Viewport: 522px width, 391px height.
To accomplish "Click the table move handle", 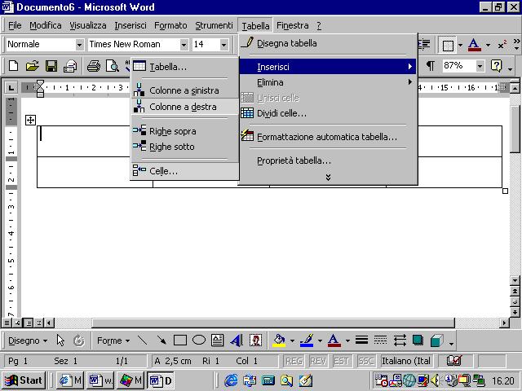I will [30, 120].
